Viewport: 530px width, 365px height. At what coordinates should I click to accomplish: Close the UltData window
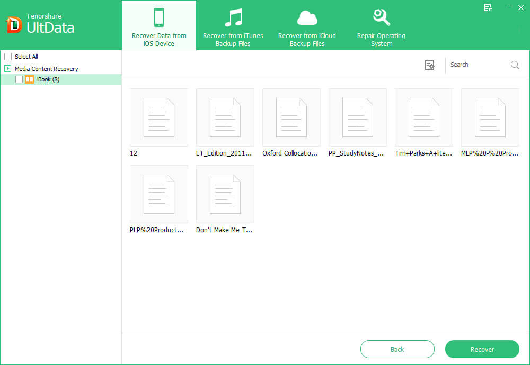[x=521, y=7]
